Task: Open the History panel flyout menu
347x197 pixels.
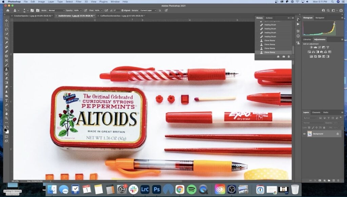Action: click(x=293, y=18)
